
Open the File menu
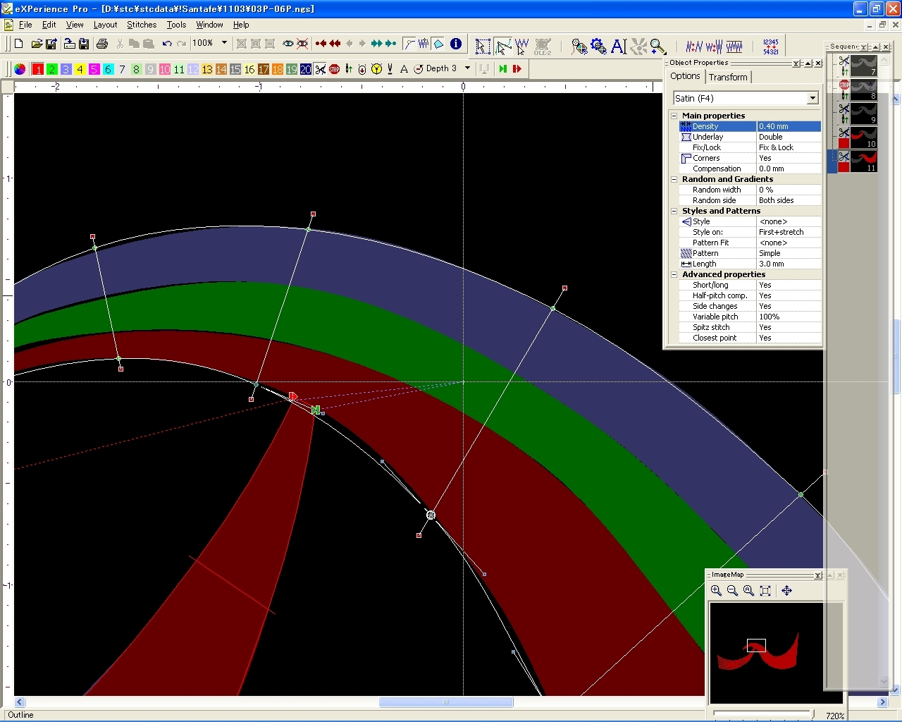[25, 25]
